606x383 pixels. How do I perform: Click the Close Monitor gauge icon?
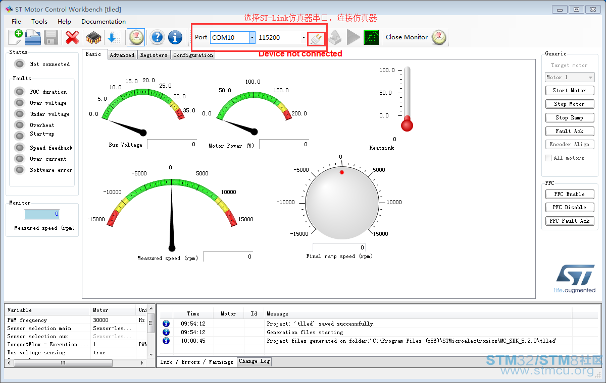(x=439, y=37)
